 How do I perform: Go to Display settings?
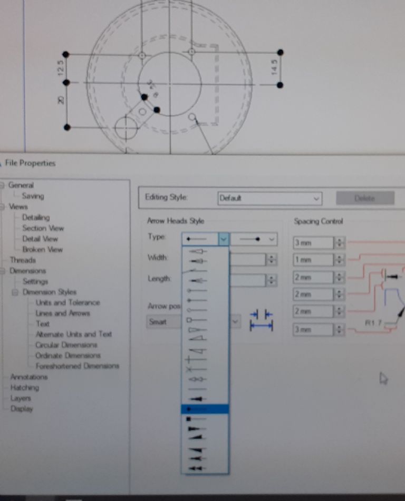pyautogui.click(x=22, y=409)
